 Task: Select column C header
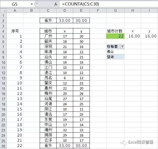48,10
